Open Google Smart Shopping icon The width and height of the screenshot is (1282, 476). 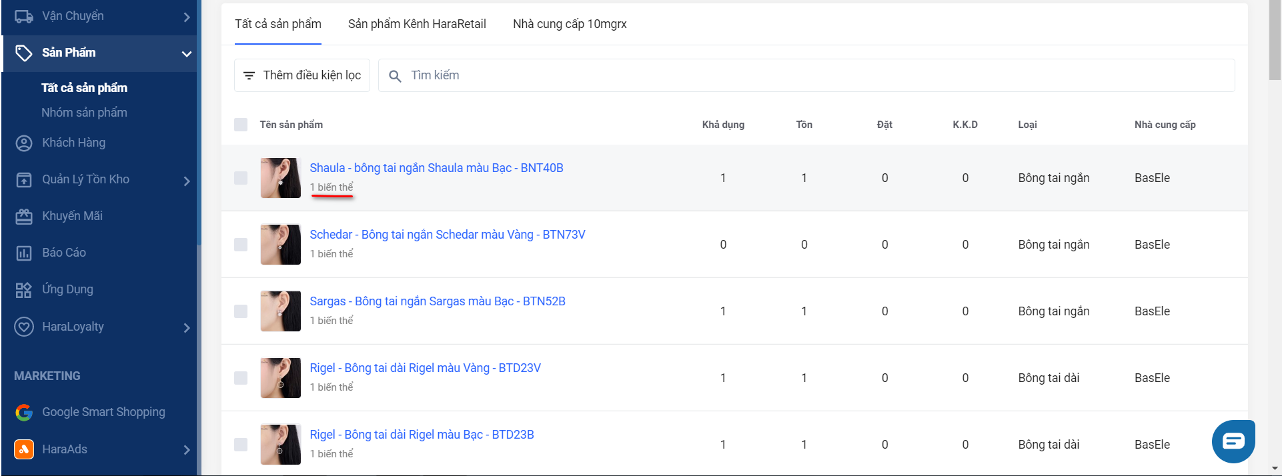coord(24,413)
